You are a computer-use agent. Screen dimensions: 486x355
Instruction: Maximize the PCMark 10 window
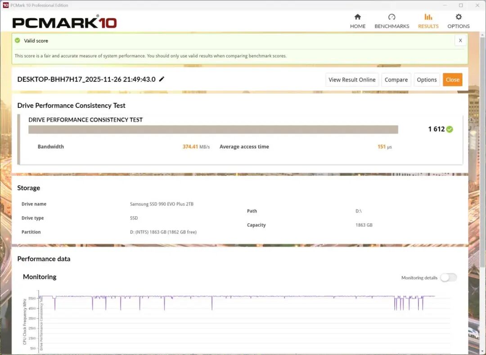pyautogui.click(x=461, y=5)
